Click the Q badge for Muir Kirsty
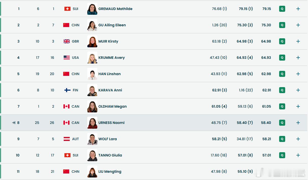Screen dimensions: 308x180 282,41
